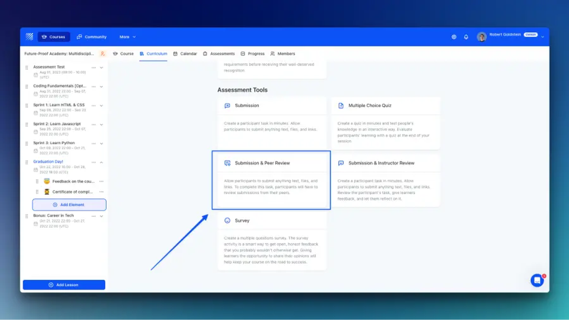Screen dimensions: 569x320
Task: Open the notifications bell
Action: click(466, 37)
